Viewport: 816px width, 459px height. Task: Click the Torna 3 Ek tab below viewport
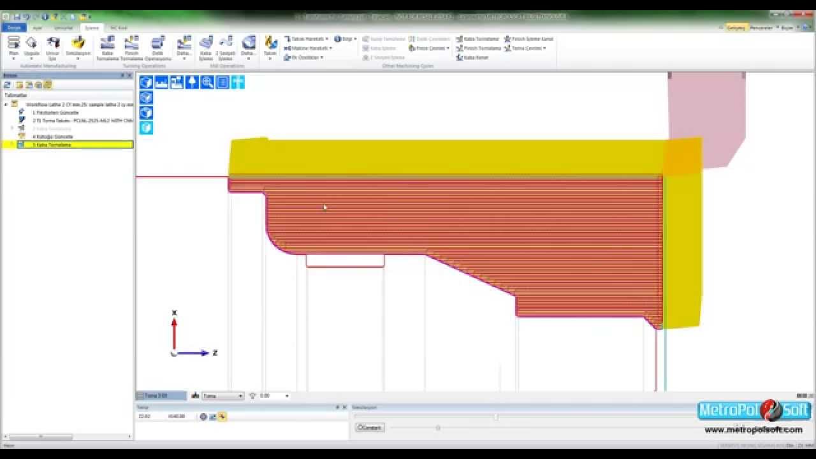coord(161,396)
